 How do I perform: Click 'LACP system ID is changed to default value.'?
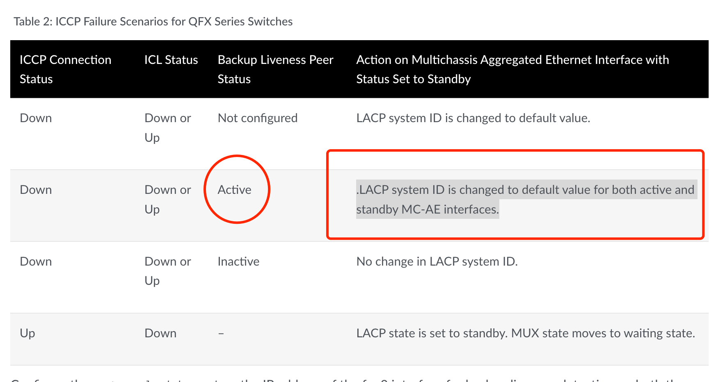pos(473,118)
